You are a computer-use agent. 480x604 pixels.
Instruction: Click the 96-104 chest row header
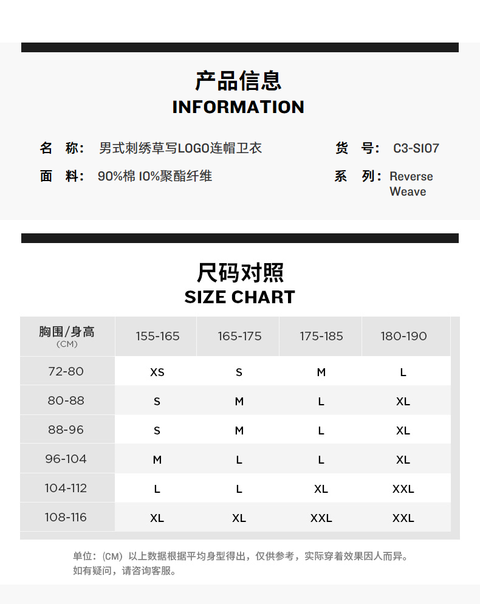point(66,459)
